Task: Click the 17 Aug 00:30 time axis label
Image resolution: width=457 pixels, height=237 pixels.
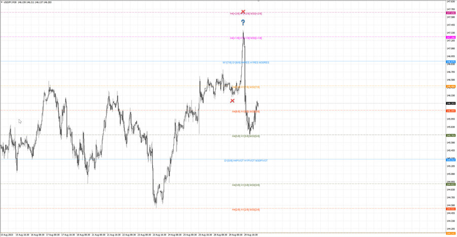Action: pyautogui.click(x=53, y=235)
